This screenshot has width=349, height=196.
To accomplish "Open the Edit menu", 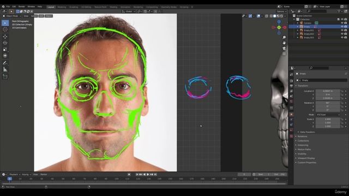I will [x=14, y=7].
